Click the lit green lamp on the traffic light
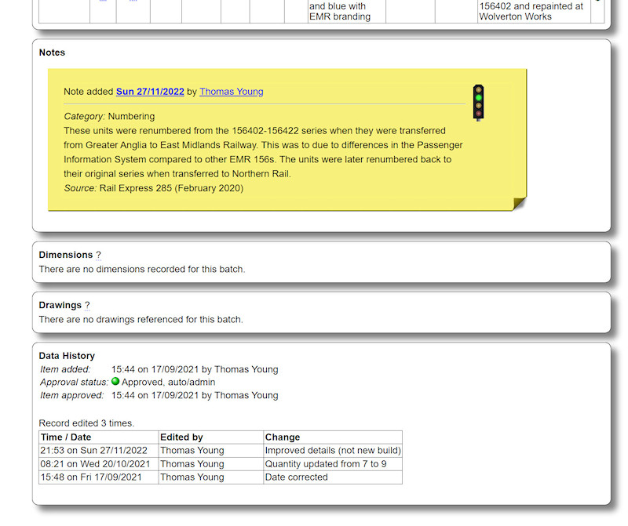This screenshot has width=628, height=526. pyautogui.click(x=478, y=97)
